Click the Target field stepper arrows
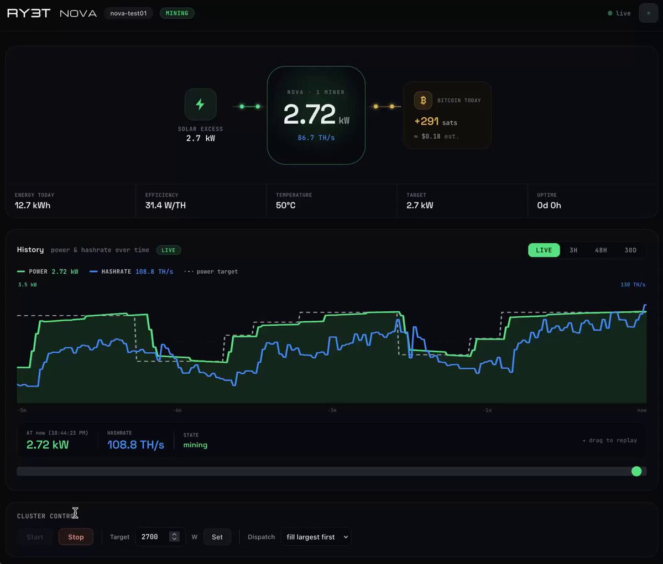The image size is (663, 564). (x=174, y=537)
